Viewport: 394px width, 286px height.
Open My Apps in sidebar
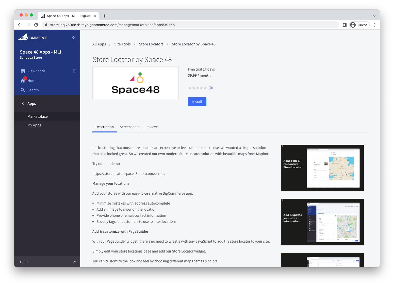pyautogui.click(x=34, y=125)
